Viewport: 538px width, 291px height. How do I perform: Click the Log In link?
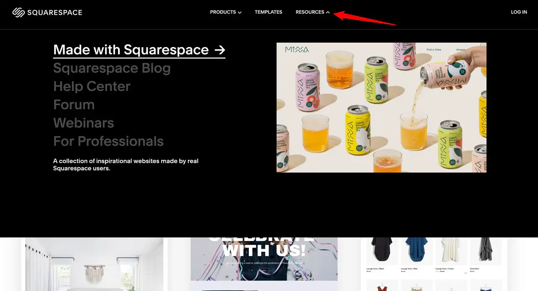[519, 12]
